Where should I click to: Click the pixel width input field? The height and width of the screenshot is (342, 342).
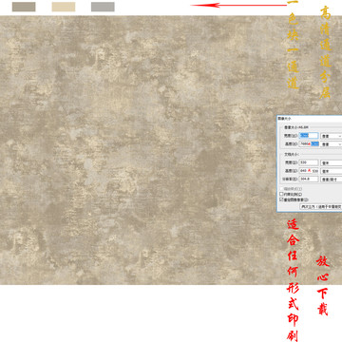click(x=309, y=136)
